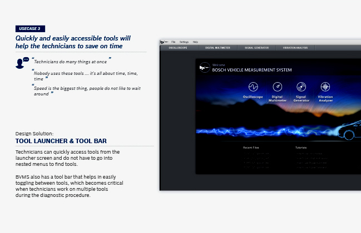Open the last tutorial in Tutorials list
Viewport: 361px width, 233px height.
pos(309,166)
